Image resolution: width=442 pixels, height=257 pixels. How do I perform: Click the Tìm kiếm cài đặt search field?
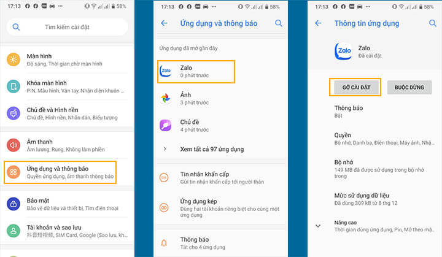(68, 27)
